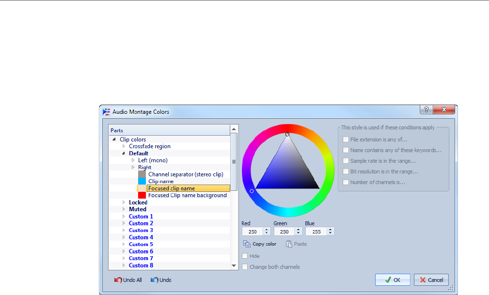The width and height of the screenshot is (489, 295).
Task: Click the help question mark button
Action: pyautogui.click(x=426, y=109)
